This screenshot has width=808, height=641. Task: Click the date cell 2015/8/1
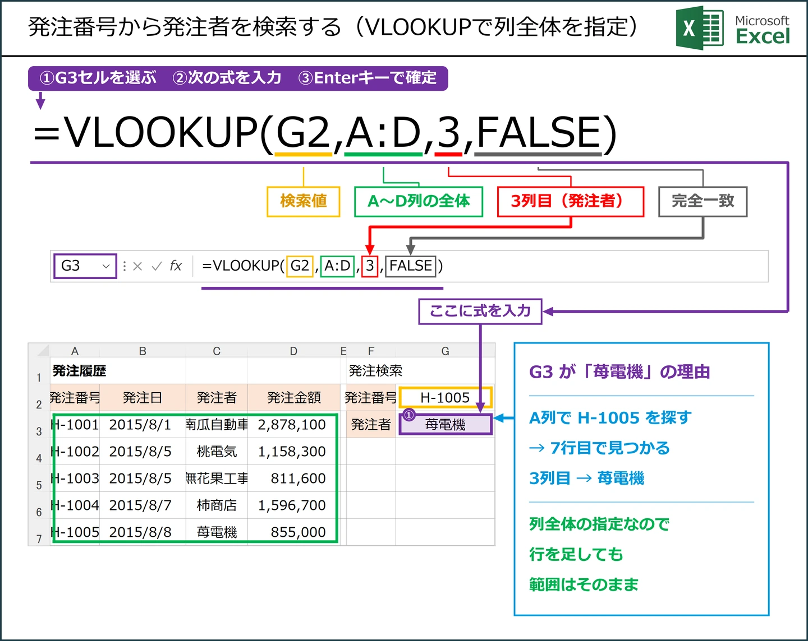coord(143,425)
